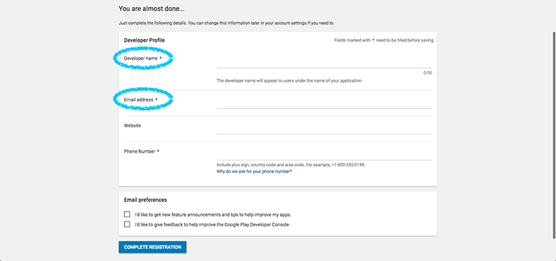
Task: Click the 'You are almost done...' heading
Action: pyautogui.click(x=152, y=8)
